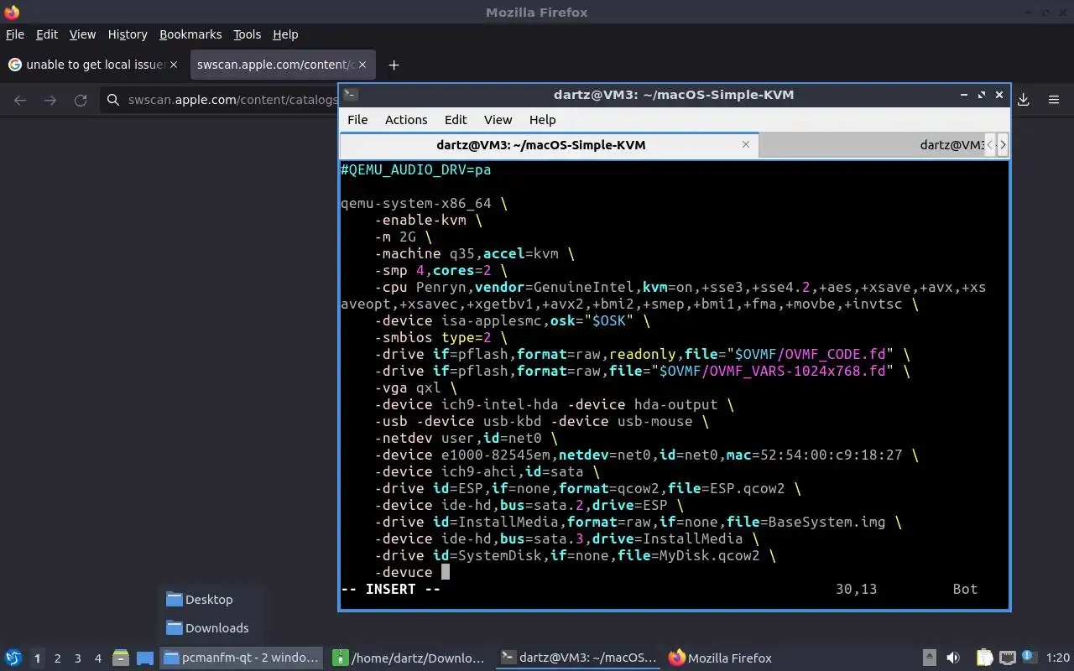Screen dimensions: 1074x671
Task: Close the macOS-Simple-KVM terminal tab
Action: 745,144
